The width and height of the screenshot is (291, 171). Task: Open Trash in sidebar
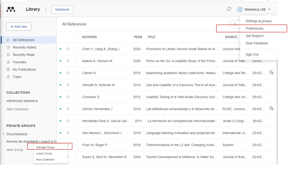pyautogui.click(x=17, y=77)
